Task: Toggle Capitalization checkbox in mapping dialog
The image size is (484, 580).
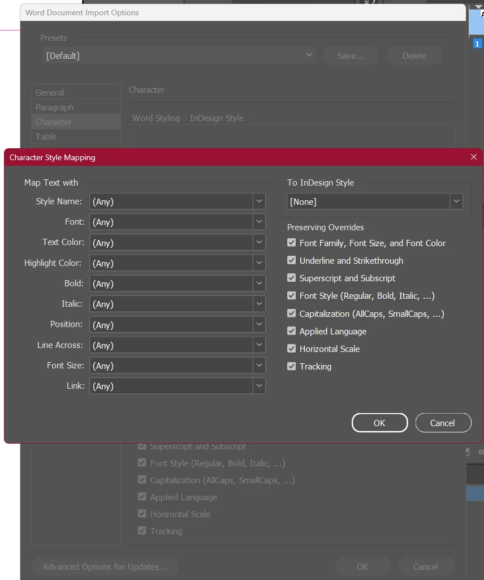Action: point(291,313)
